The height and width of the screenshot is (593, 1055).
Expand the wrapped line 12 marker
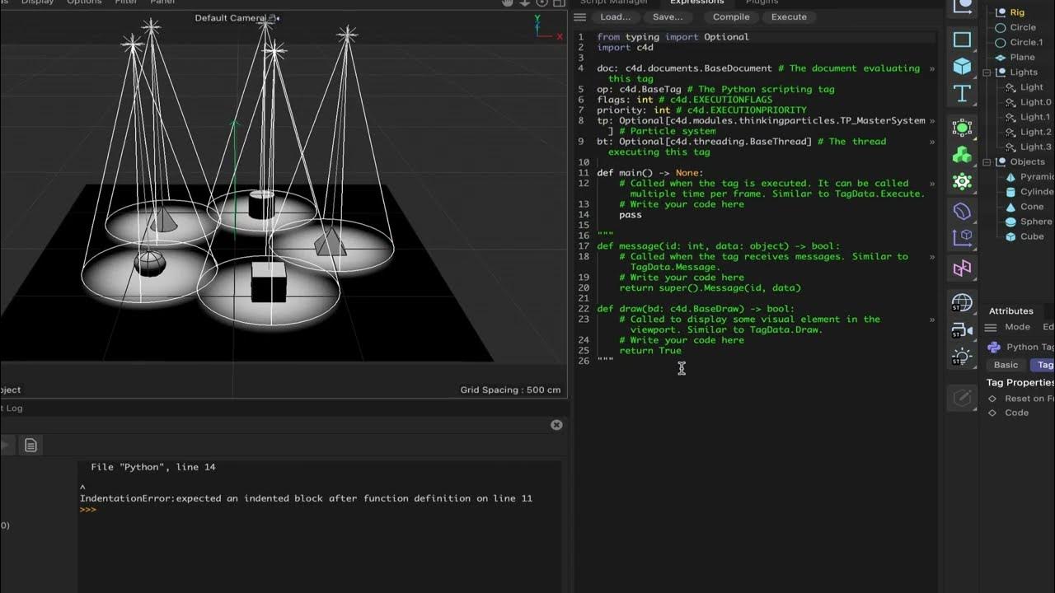[x=932, y=184]
